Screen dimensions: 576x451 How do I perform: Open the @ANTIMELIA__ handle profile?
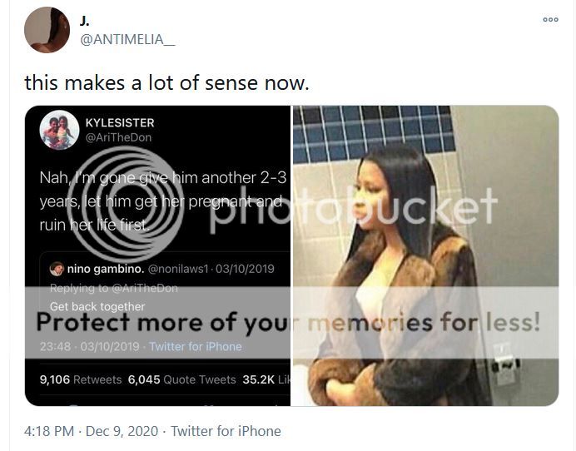pos(127,39)
